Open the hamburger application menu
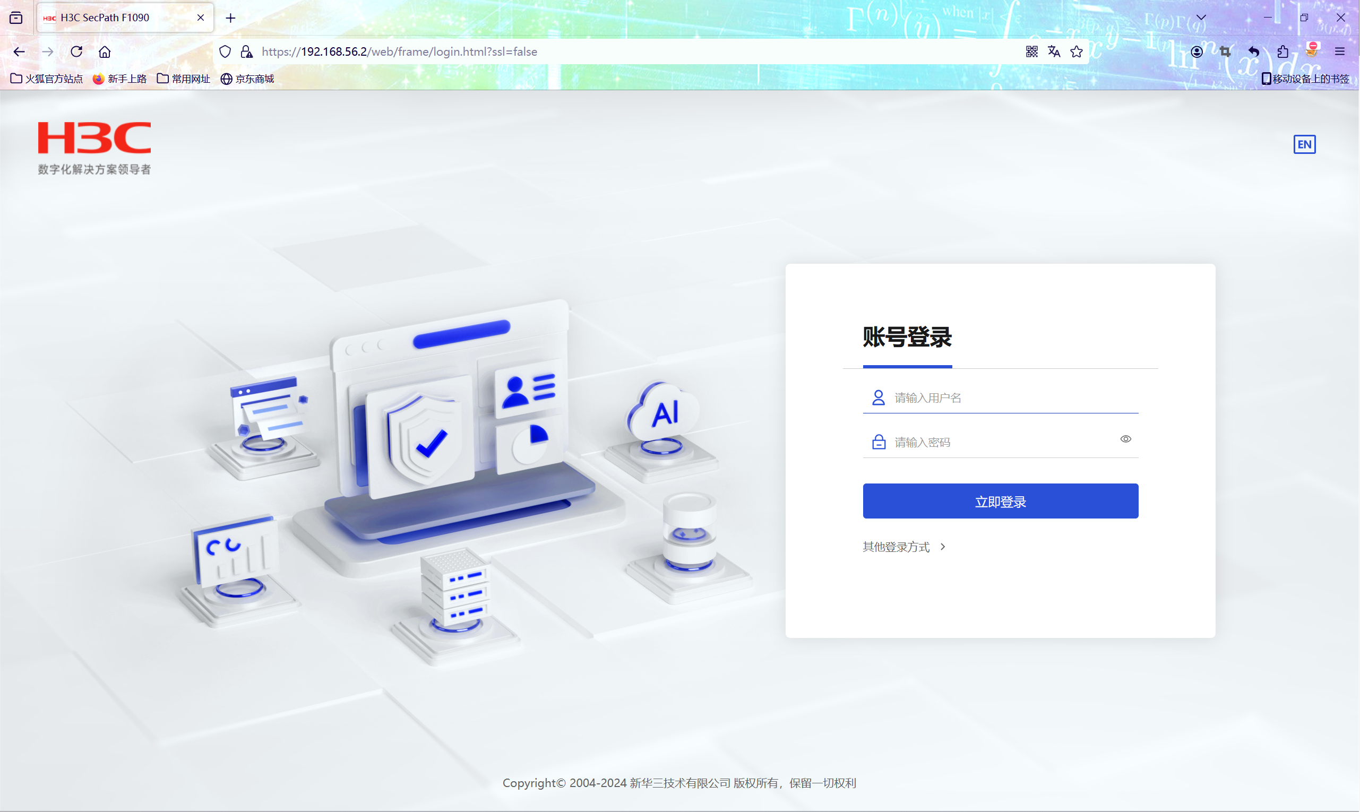This screenshot has width=1360, height=812. pos(1339,51)
